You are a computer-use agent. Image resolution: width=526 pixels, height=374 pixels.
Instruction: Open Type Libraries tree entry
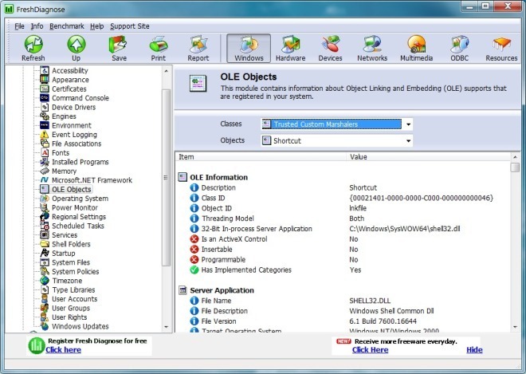[x=73, y=289]
